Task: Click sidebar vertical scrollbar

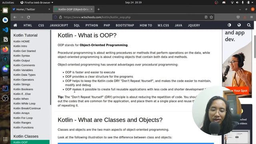Action: coord(51,68)
